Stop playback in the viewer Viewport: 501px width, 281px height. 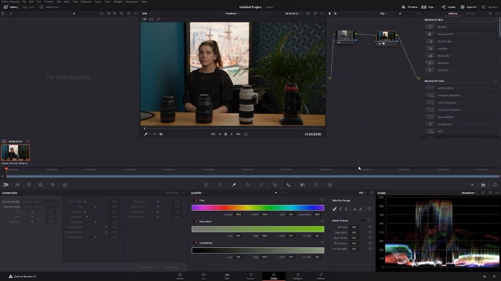225,134
